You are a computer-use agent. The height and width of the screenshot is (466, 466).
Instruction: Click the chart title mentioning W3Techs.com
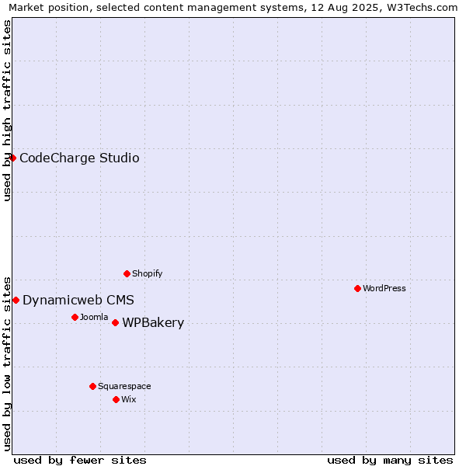pyautogui.click(x=233, y=8)
